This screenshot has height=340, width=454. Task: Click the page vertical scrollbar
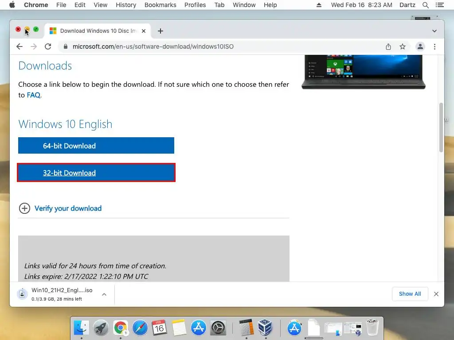click(441, 127)
